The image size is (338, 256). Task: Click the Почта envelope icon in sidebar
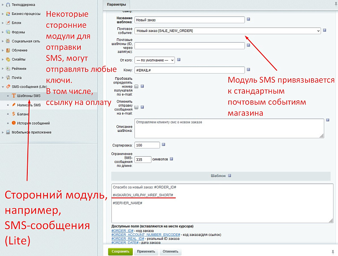(x=8, y=78)
